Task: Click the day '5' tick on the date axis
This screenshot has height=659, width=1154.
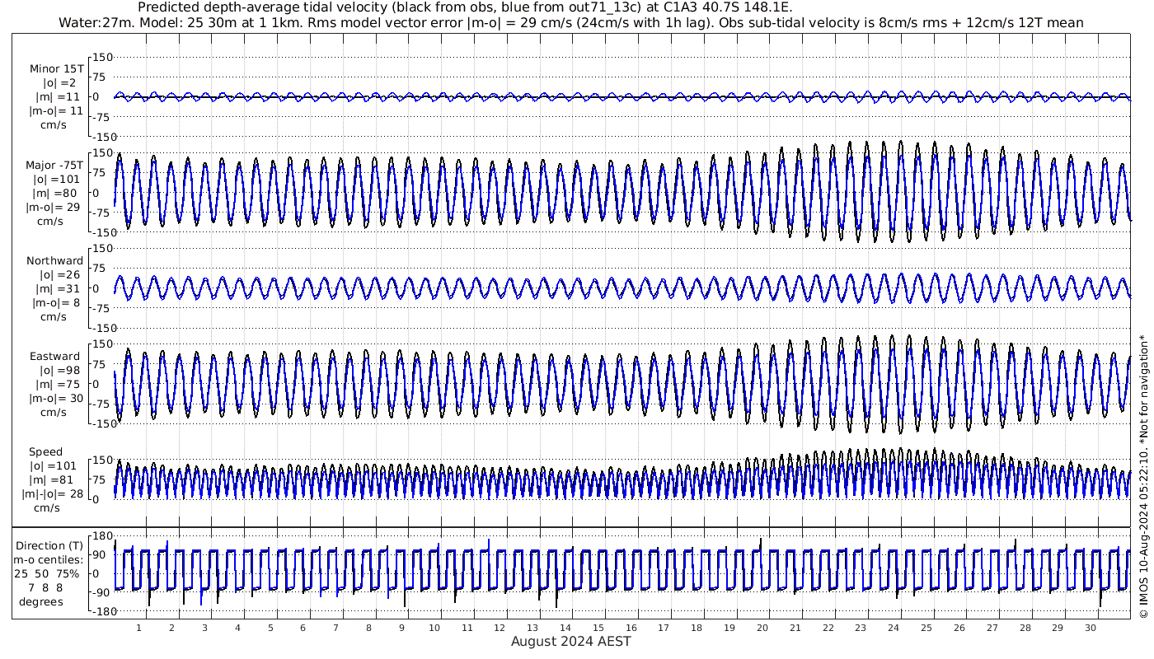Action: [x=270, y=628]
